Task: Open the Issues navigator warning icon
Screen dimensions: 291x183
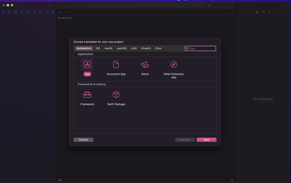Action: tap(28, 12)
